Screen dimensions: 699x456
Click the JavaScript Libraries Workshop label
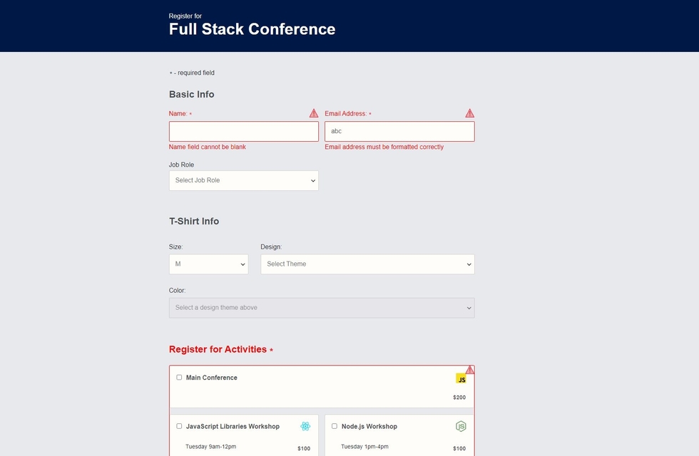click(233, 426)
